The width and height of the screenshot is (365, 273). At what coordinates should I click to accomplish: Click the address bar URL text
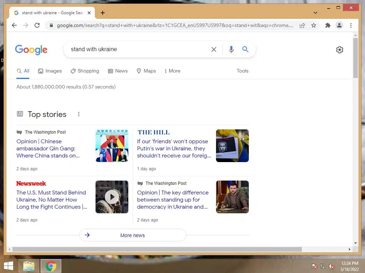[x=175, y=25]
